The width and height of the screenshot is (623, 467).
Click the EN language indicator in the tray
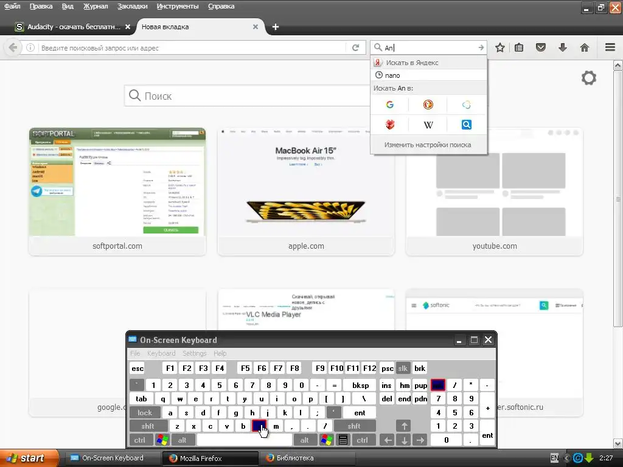pyautogui.click(x=555, y=458)
